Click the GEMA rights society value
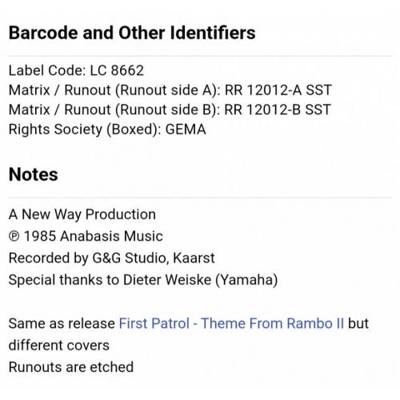This screenshot has height=400, width=400. point(186,130)
